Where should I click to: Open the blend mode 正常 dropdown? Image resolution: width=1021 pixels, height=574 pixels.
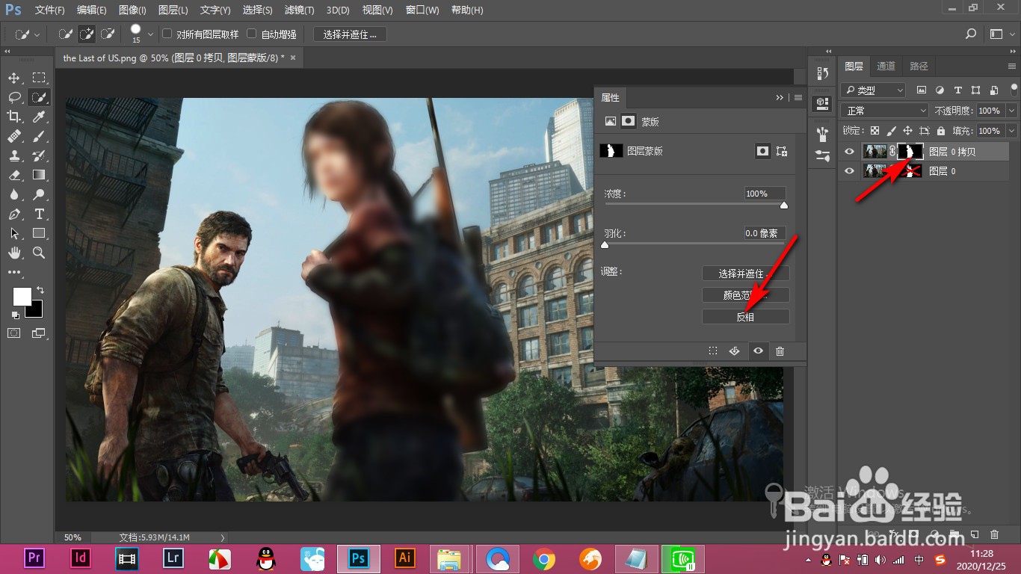coord(885,110)
